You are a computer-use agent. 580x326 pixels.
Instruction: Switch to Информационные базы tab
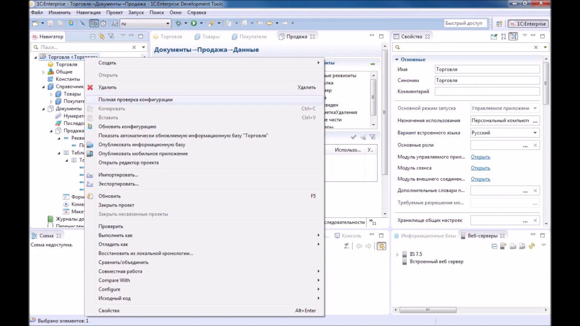(425, 236)
